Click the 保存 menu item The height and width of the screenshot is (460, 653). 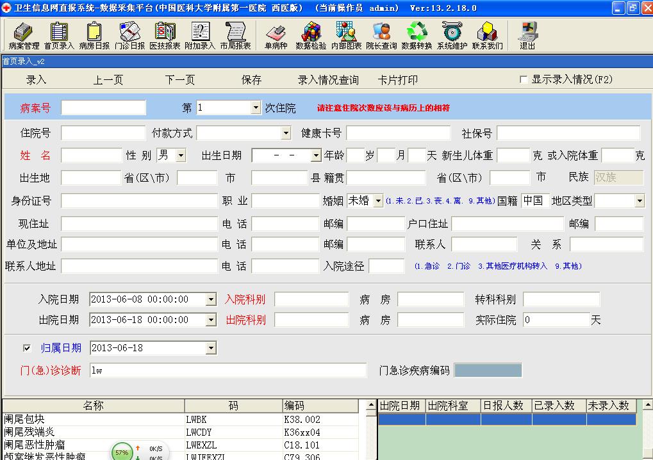tap(251, 80)
